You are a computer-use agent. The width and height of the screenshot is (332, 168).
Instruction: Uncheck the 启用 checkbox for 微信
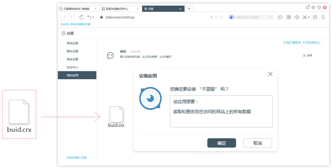(304, 56)
